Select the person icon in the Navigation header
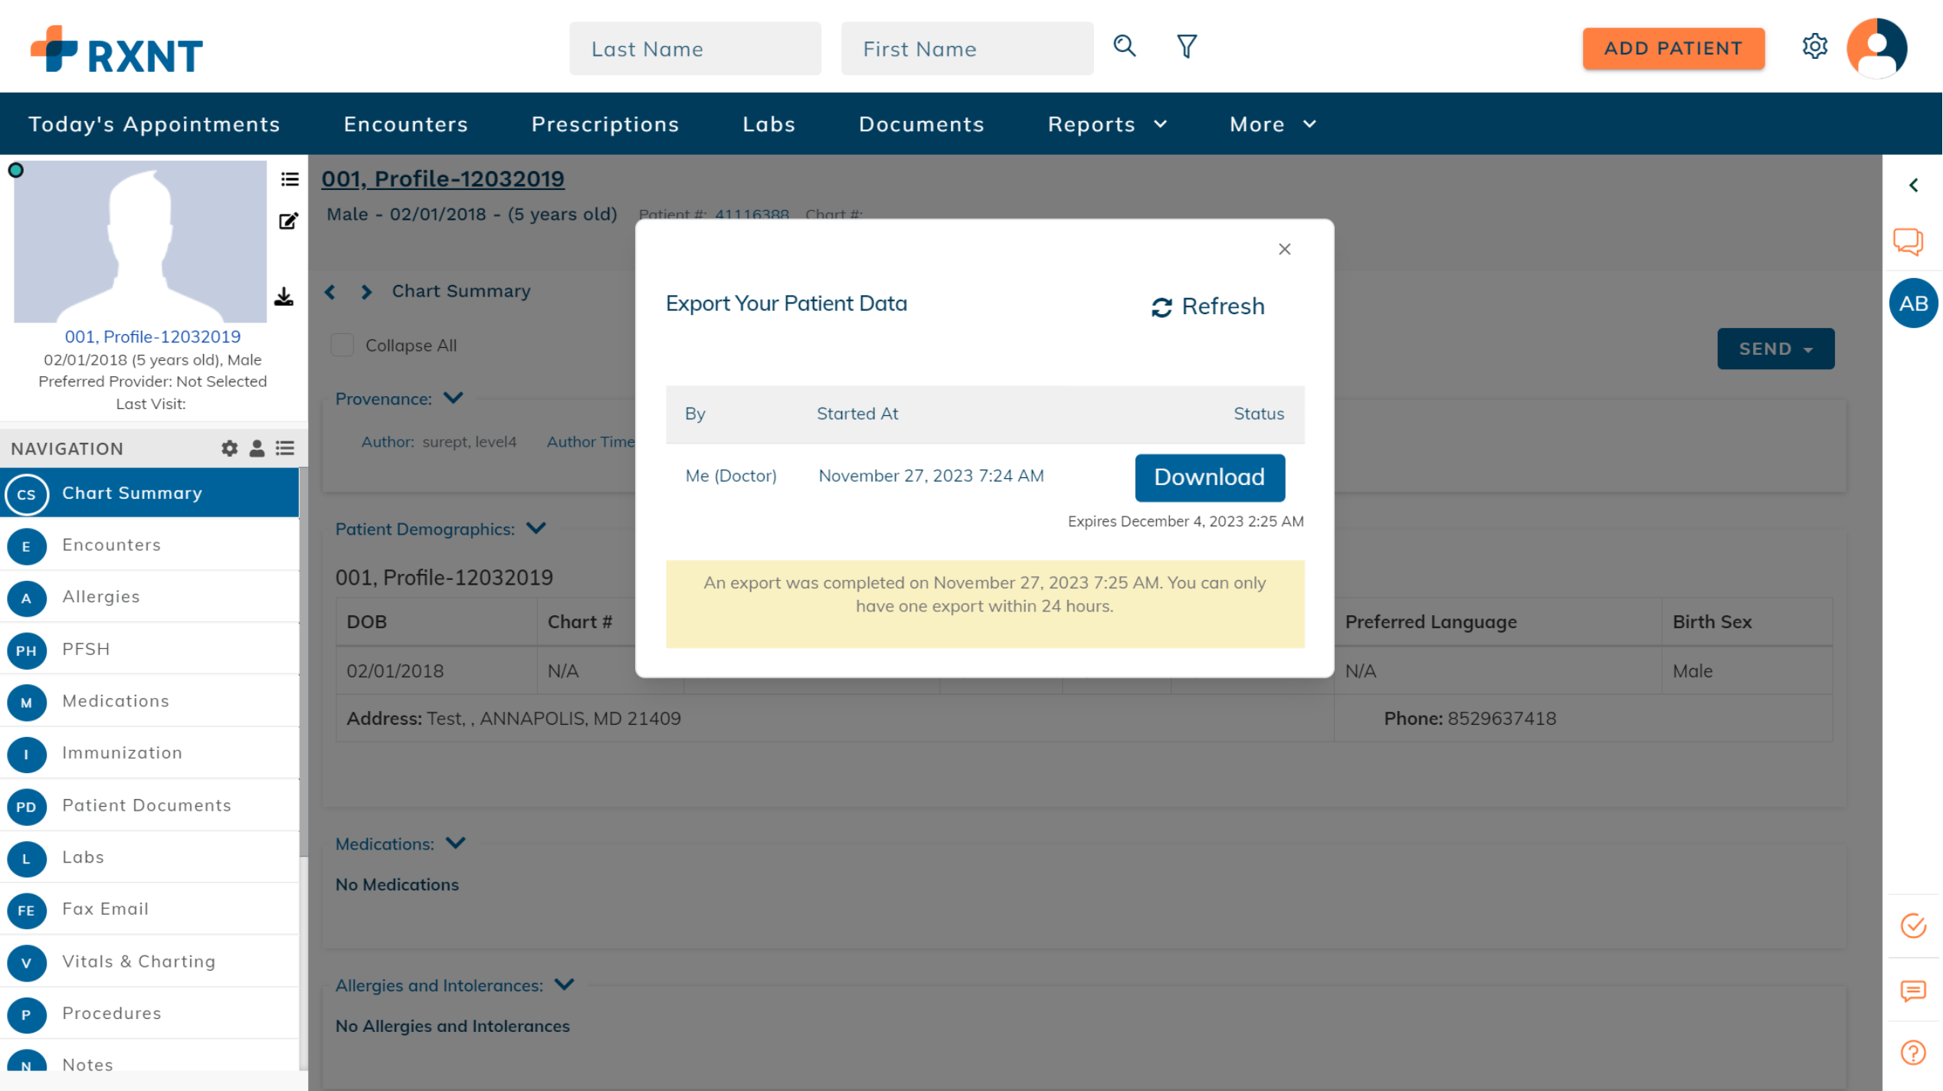 256,448
